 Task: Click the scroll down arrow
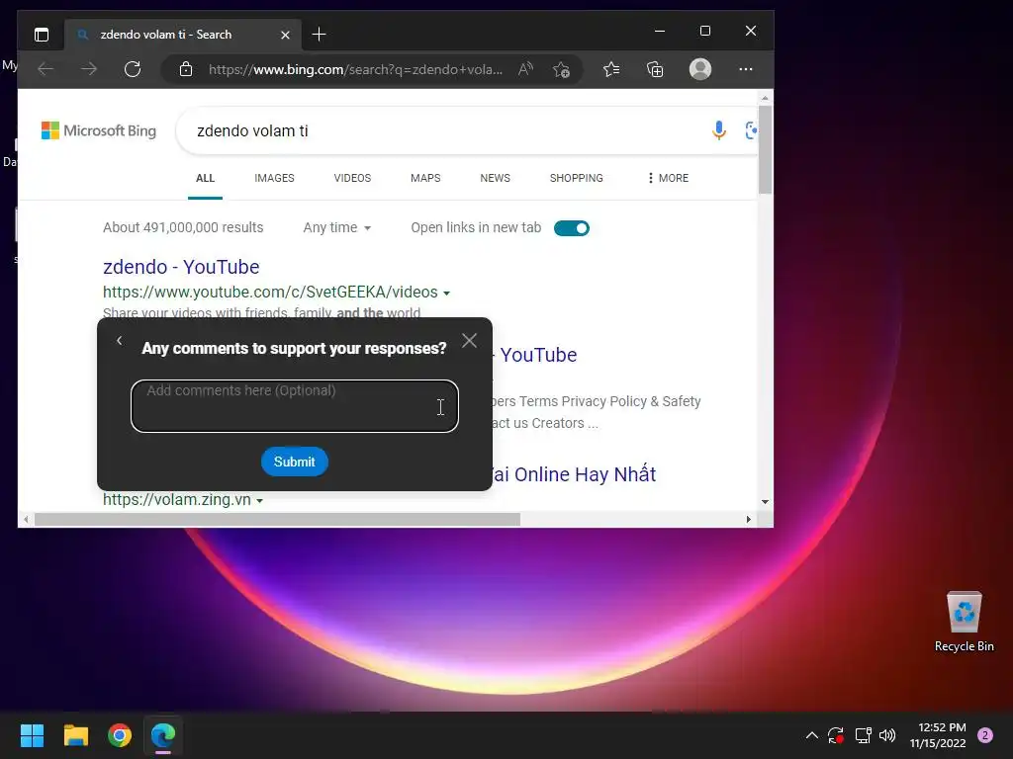[x=765, y=501]
